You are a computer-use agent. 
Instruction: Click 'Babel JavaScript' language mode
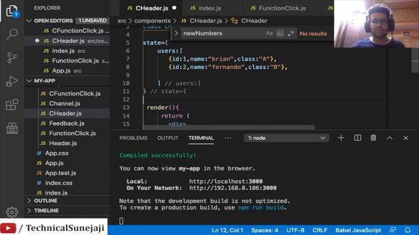pos(358,230)
